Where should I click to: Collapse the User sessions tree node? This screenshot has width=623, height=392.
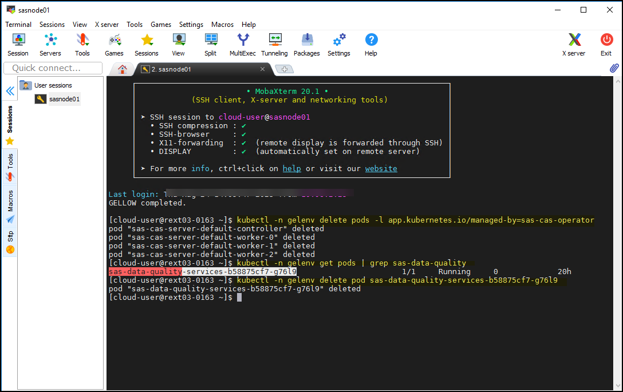point(25,85)
